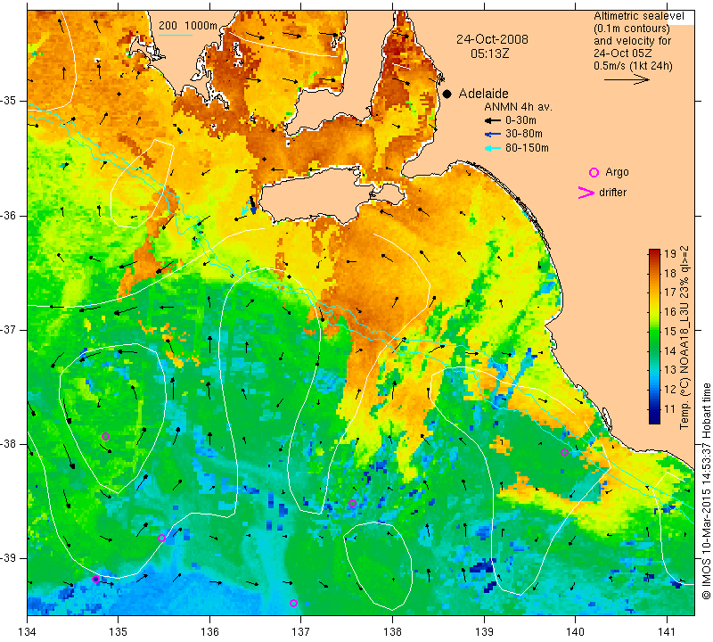Click the 'Argo' legend label

coord(617,172)
